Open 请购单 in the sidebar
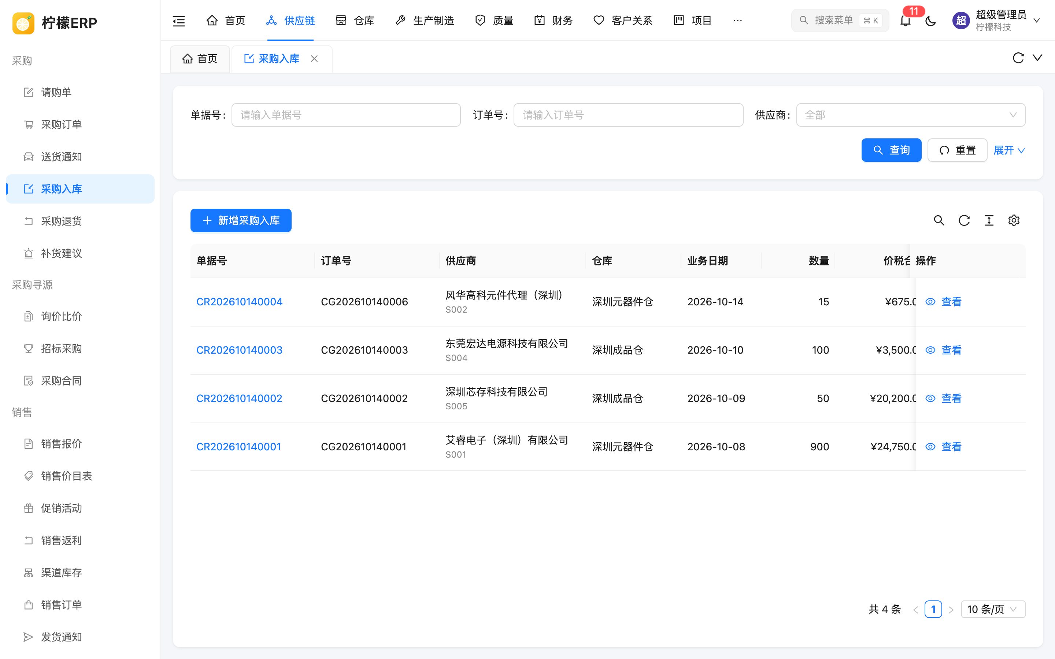The width and height of the screenshot is (1055, 659). (x=80, y=92)
